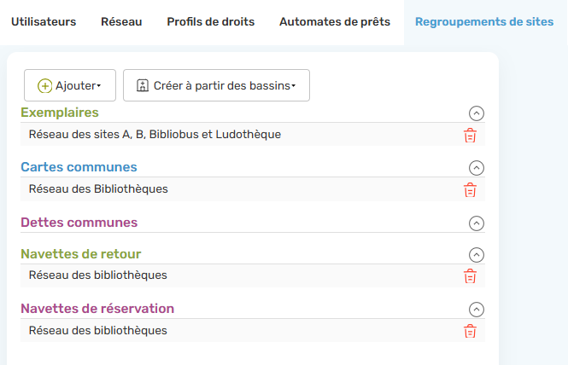Viewport: 568px width, 365px height.
Task: Collapse the Dettes communes section
Action: coord(477,223)
